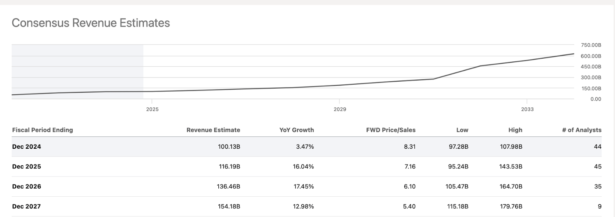Click the 750.00B y-axis label
615x217 pixels.
[x=591, y=45]
